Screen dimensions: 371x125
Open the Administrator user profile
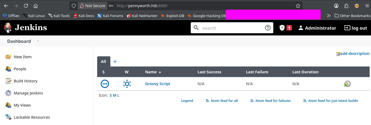(317, 28)
